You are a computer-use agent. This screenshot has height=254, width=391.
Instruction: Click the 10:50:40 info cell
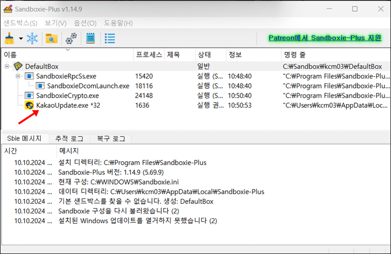239,95
